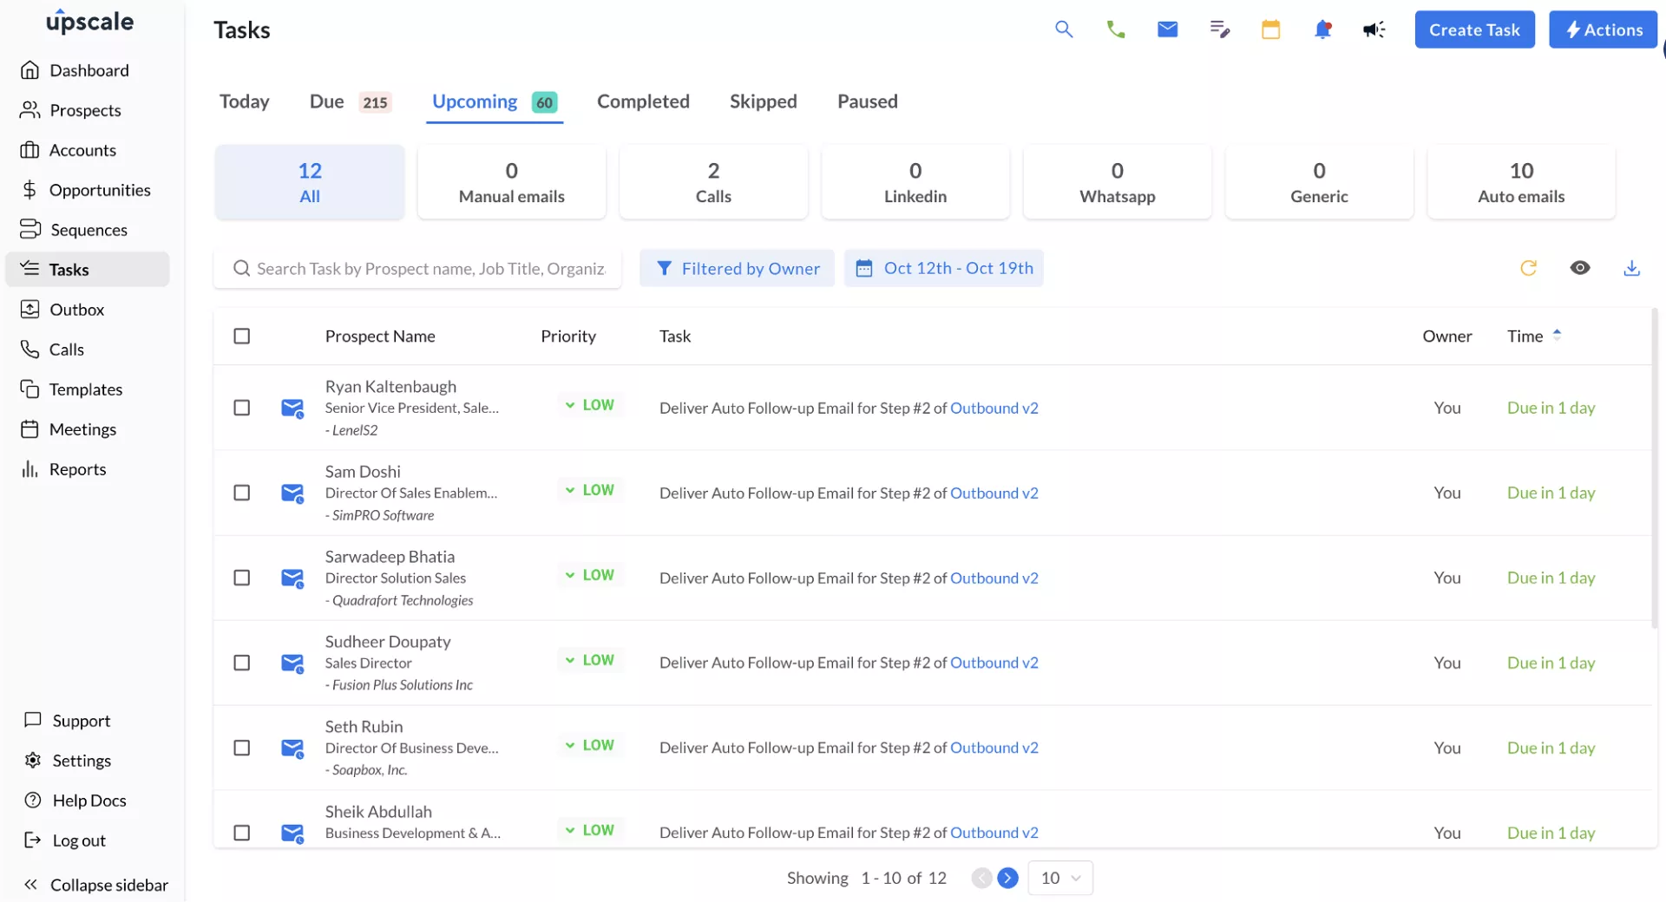Click the search magnifier icon in header
The width and height of the screenshot is (1666, 902).
1064,29
